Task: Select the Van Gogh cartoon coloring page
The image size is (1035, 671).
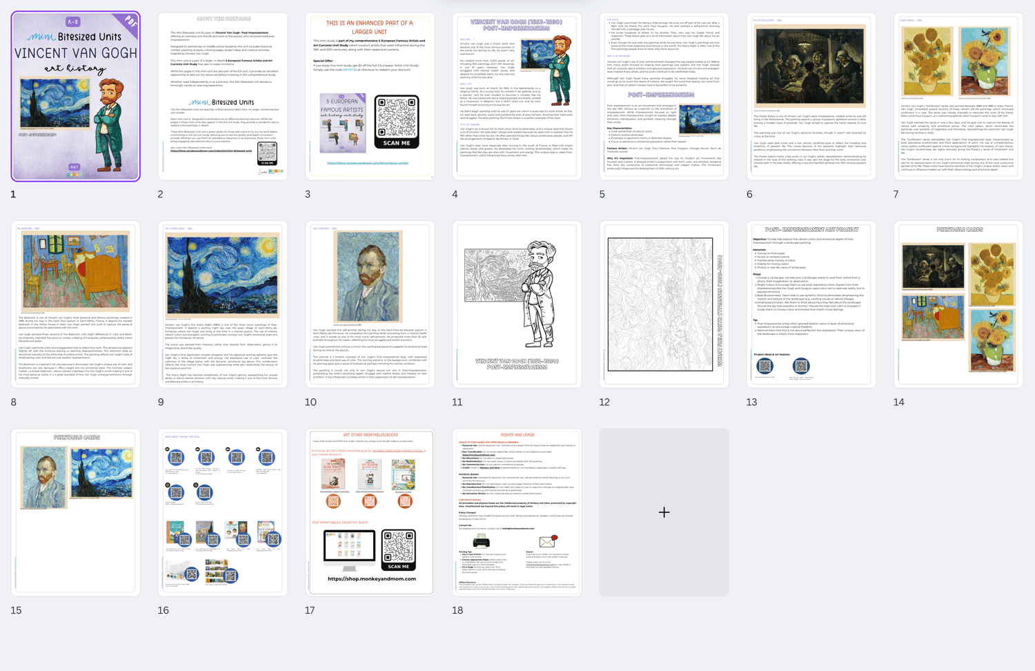Action: [x=517, y=304]
